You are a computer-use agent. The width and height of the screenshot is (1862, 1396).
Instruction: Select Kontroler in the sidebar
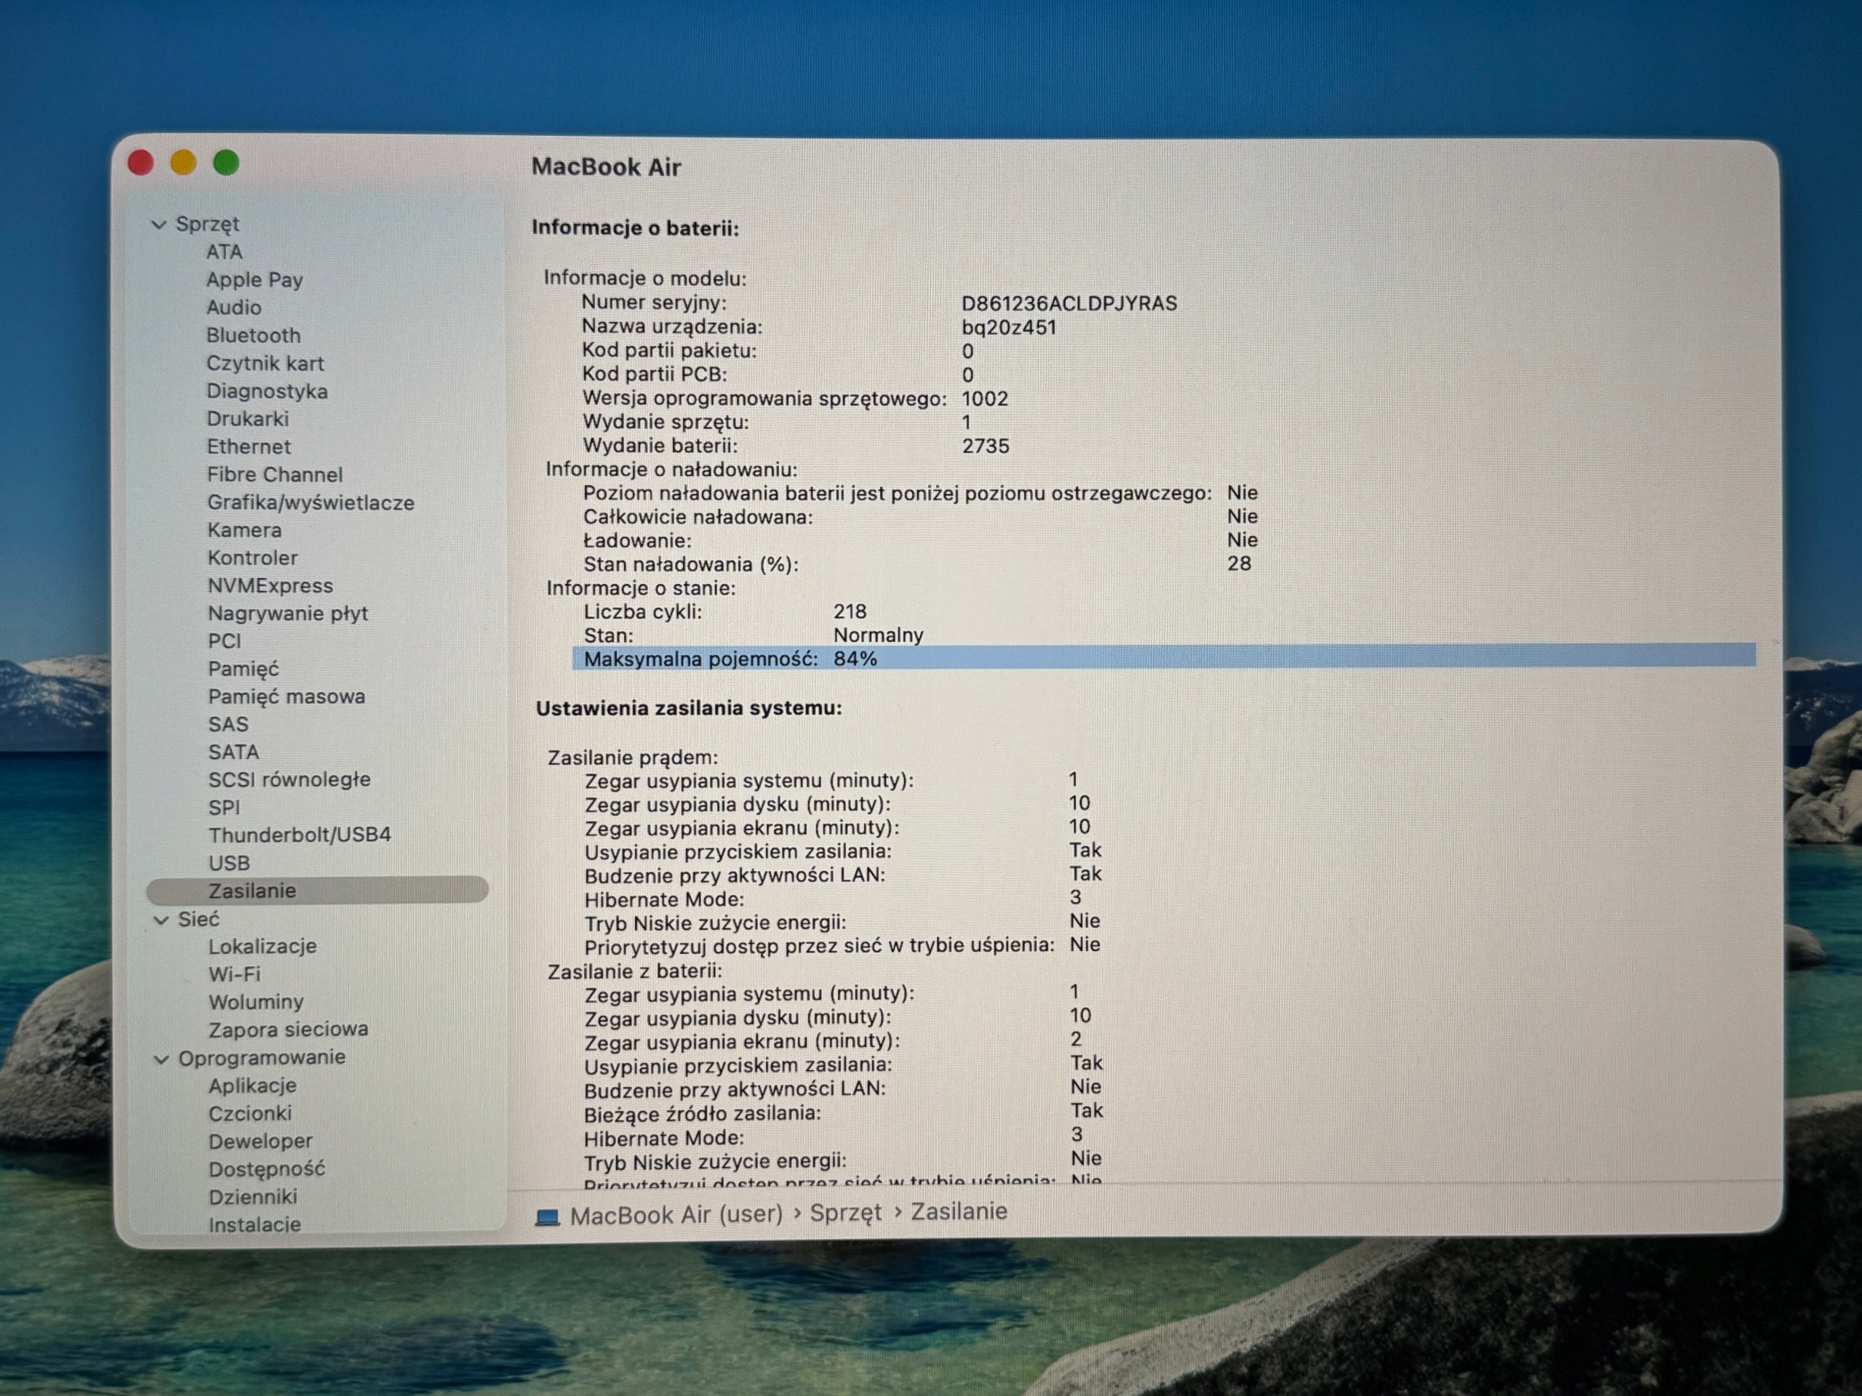tap(252, 558)
